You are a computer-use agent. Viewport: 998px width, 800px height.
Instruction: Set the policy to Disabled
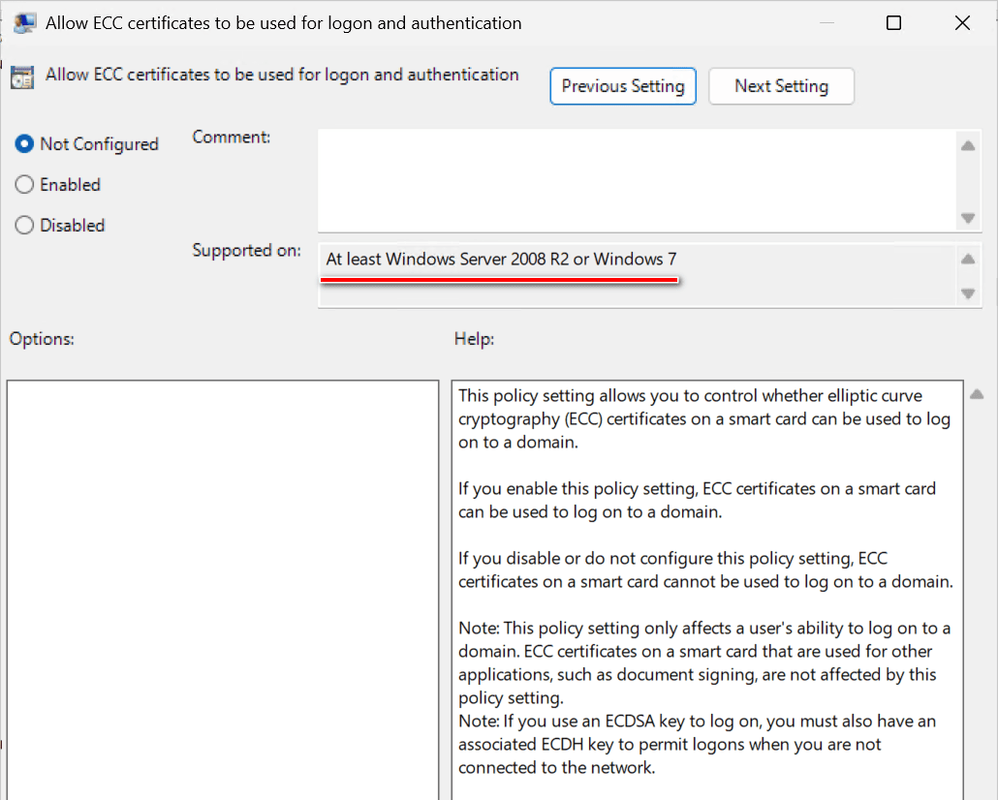point(24,226)
